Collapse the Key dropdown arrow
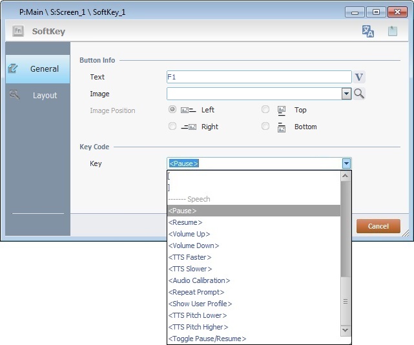 click(x=346, y=163)
